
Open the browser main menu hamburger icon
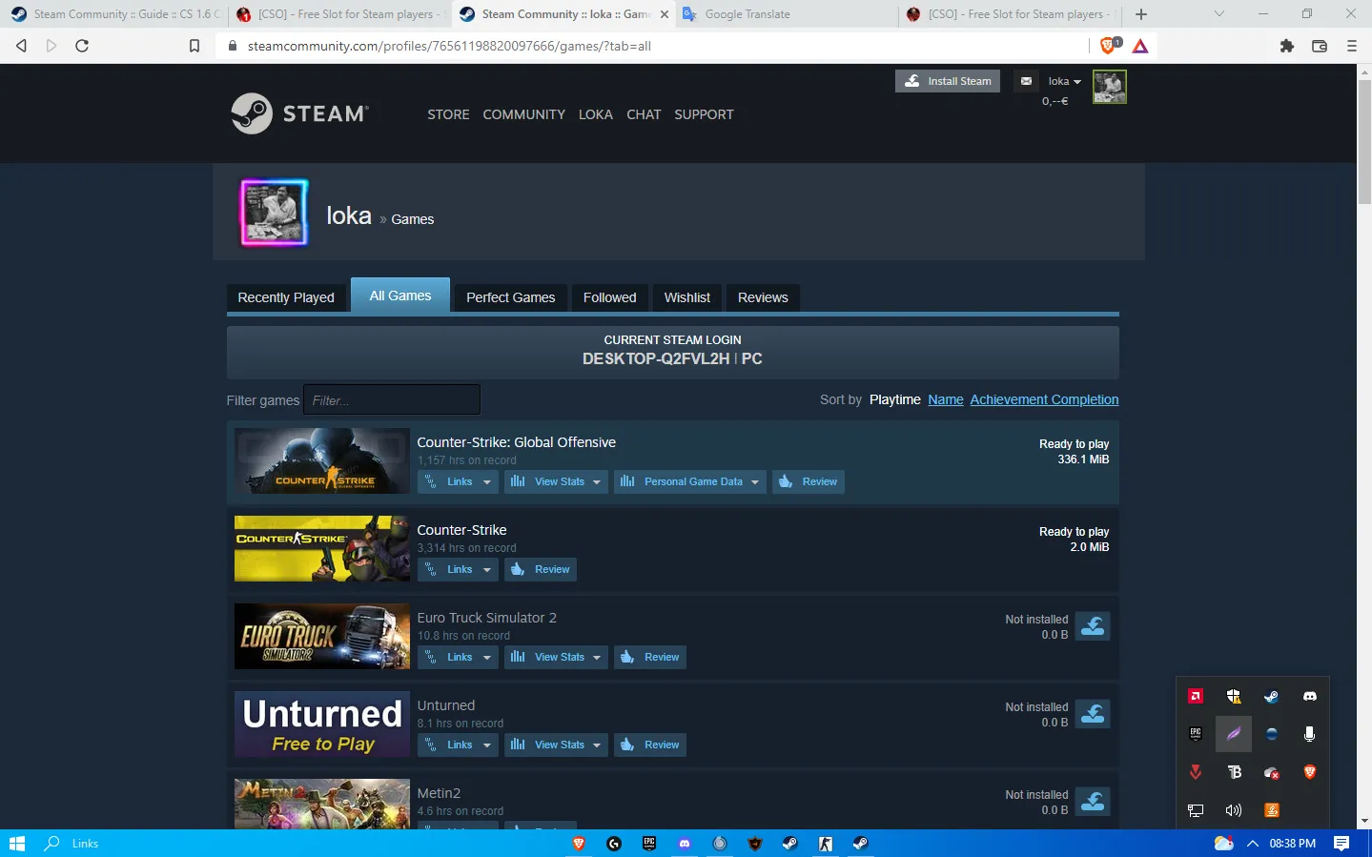pos(1351,46)
